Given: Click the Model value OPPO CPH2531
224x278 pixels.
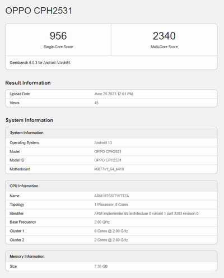Looking at the screenshot, I should (108, 151).
